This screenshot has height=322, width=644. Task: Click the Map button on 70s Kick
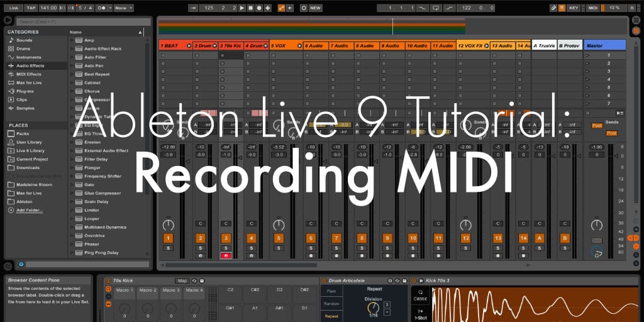coord(182,281)
